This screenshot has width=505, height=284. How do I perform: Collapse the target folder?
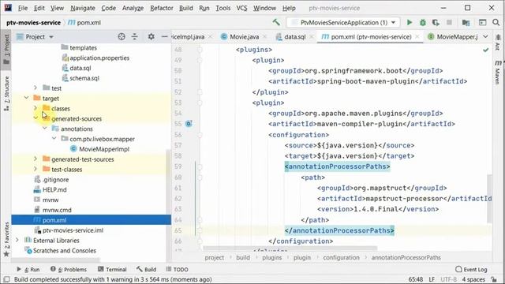27,98
